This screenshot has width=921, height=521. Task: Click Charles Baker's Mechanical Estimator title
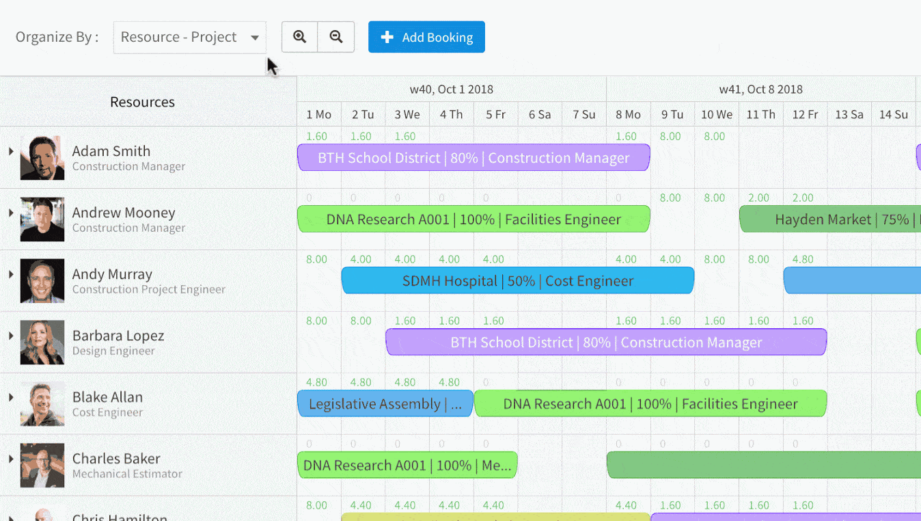pyautogui.click(x=127, y=474)
